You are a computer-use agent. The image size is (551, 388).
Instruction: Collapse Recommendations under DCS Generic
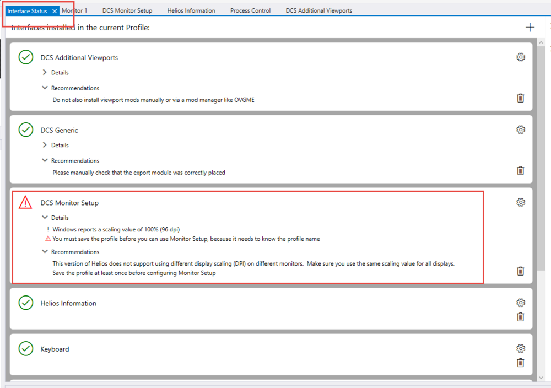click(x=45, y=160)
